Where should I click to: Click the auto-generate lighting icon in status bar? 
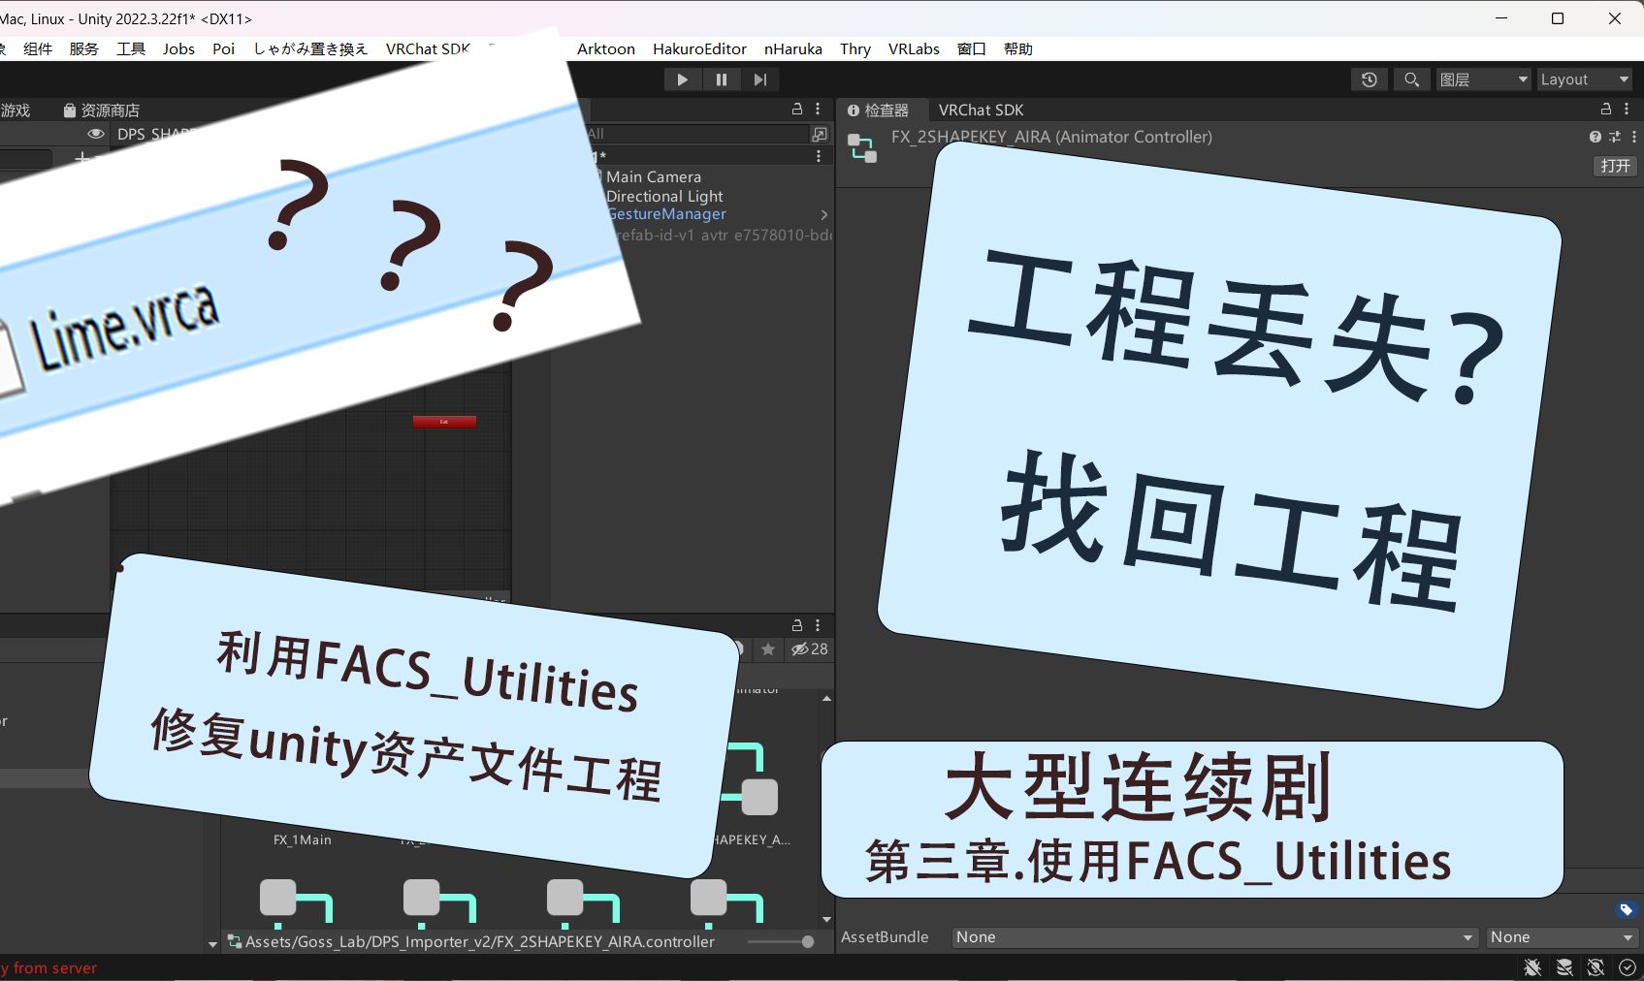[x=1596, y=967]
